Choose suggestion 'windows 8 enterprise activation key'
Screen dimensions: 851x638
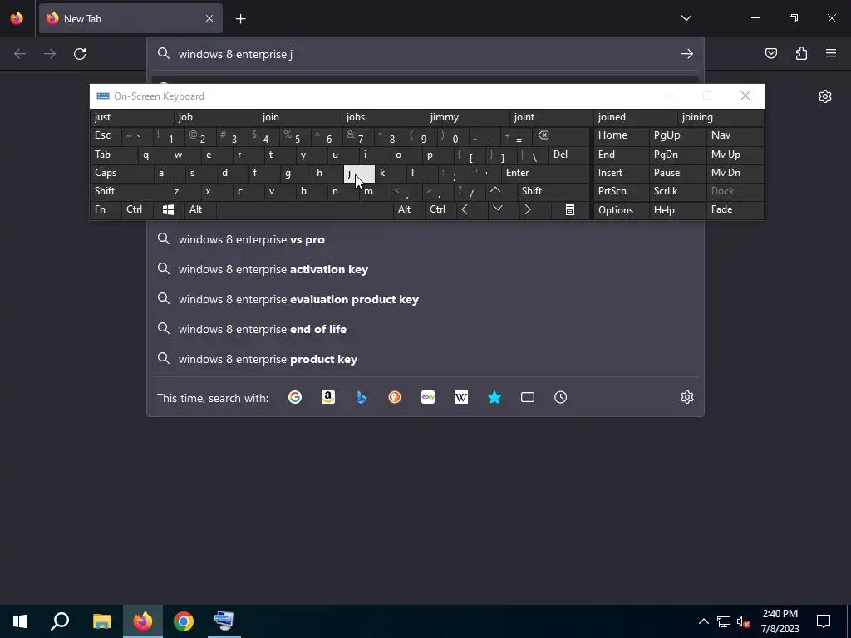(x=425, y=269)
